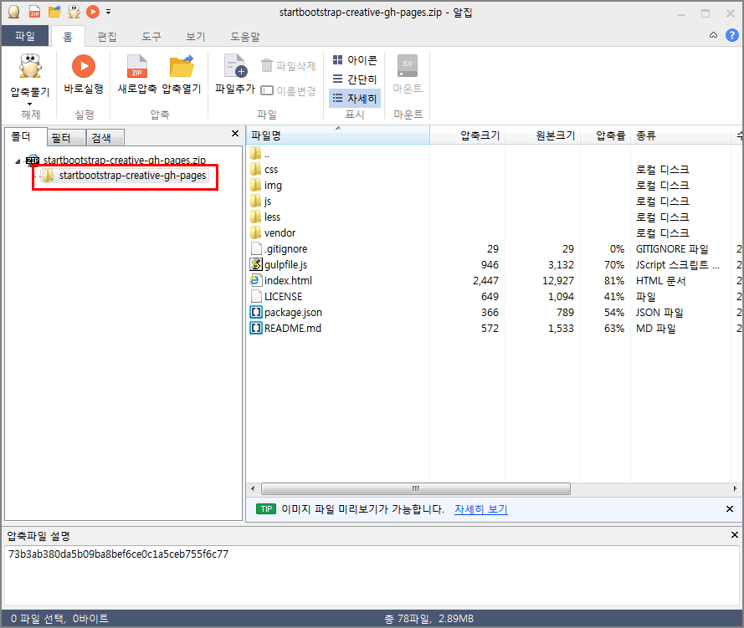Click the horizontal scrollbar thumb in file list

pos(416,488)
